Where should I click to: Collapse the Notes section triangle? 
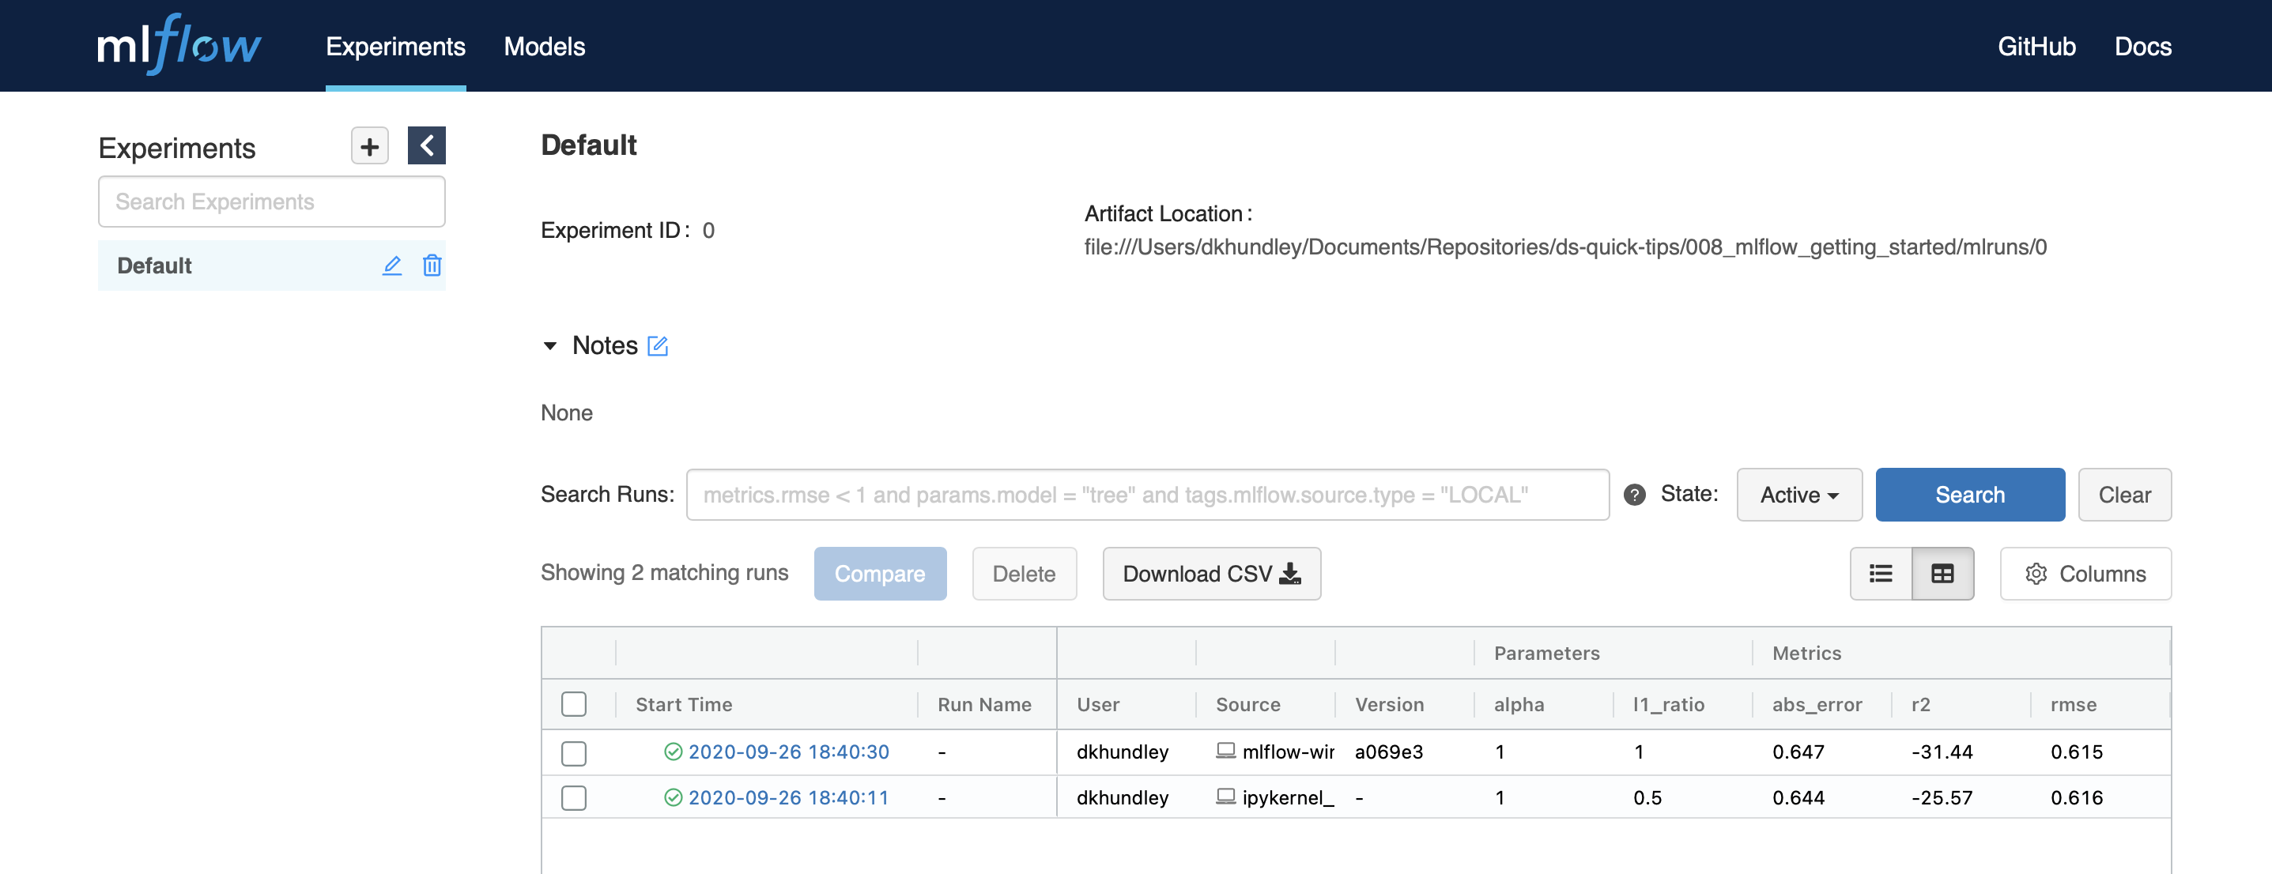coord(549,345)
